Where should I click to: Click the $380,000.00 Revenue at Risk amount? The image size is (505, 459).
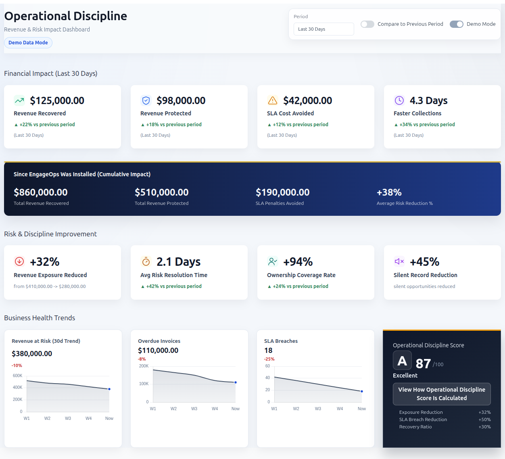(32, 354)
